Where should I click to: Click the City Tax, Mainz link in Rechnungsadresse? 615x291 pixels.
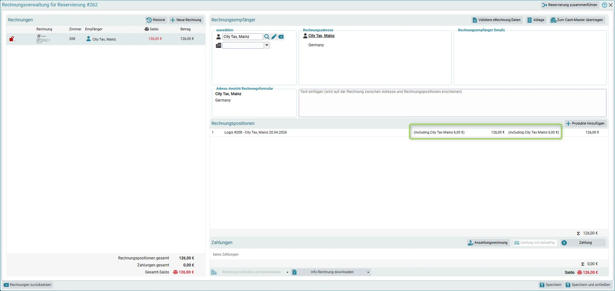point(321,36)
